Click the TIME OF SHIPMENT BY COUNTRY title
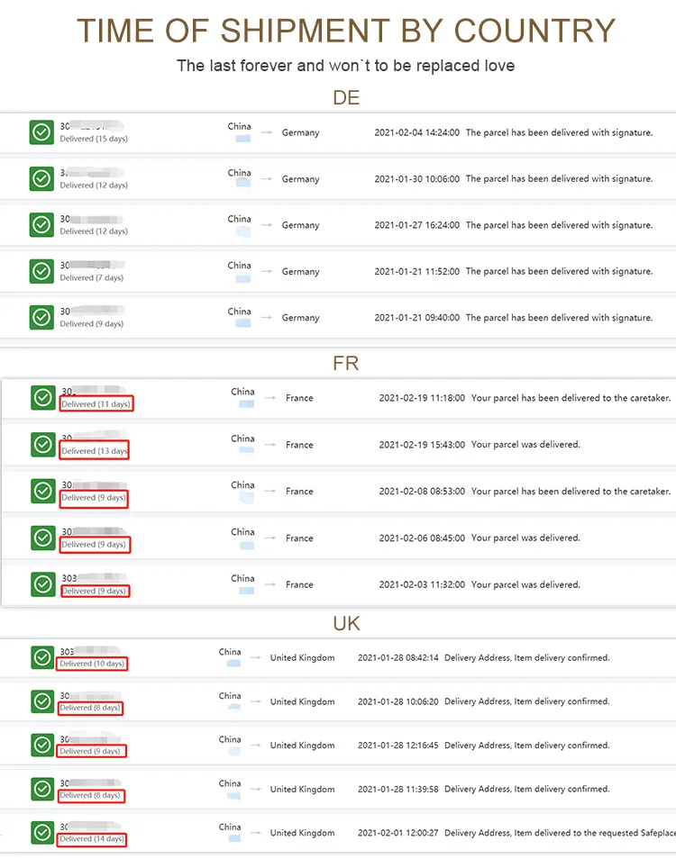The width and height of the screenshot is (676, 859). (346, 31)
